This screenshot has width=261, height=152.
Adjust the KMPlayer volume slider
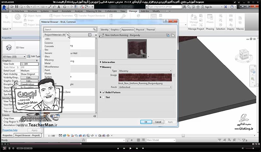coord(252,148)
